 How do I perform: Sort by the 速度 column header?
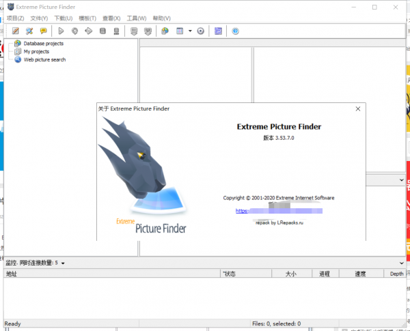(x=361, y=274)
